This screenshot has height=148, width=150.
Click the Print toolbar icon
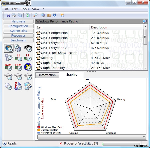coord(14,15)
